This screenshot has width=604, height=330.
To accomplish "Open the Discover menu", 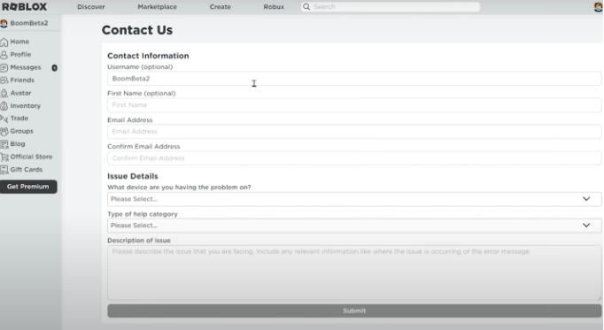I will pos(91,6).
